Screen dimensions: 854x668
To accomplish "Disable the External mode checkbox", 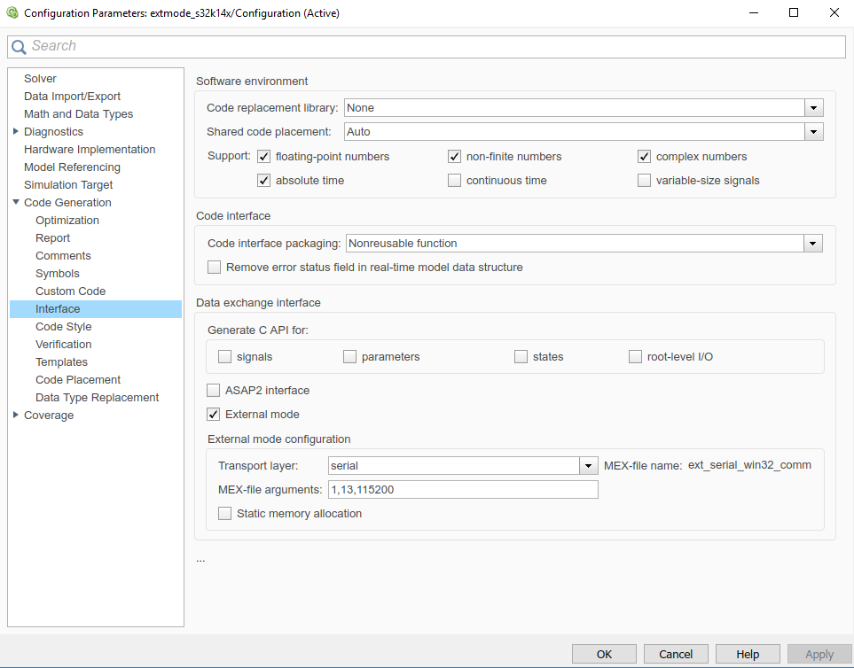I will [x=213, y=415].
